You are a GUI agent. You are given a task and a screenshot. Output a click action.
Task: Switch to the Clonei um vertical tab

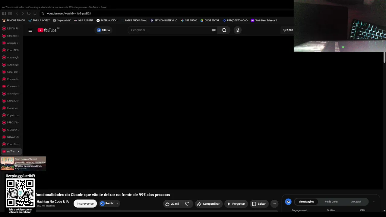pos(11,108)
